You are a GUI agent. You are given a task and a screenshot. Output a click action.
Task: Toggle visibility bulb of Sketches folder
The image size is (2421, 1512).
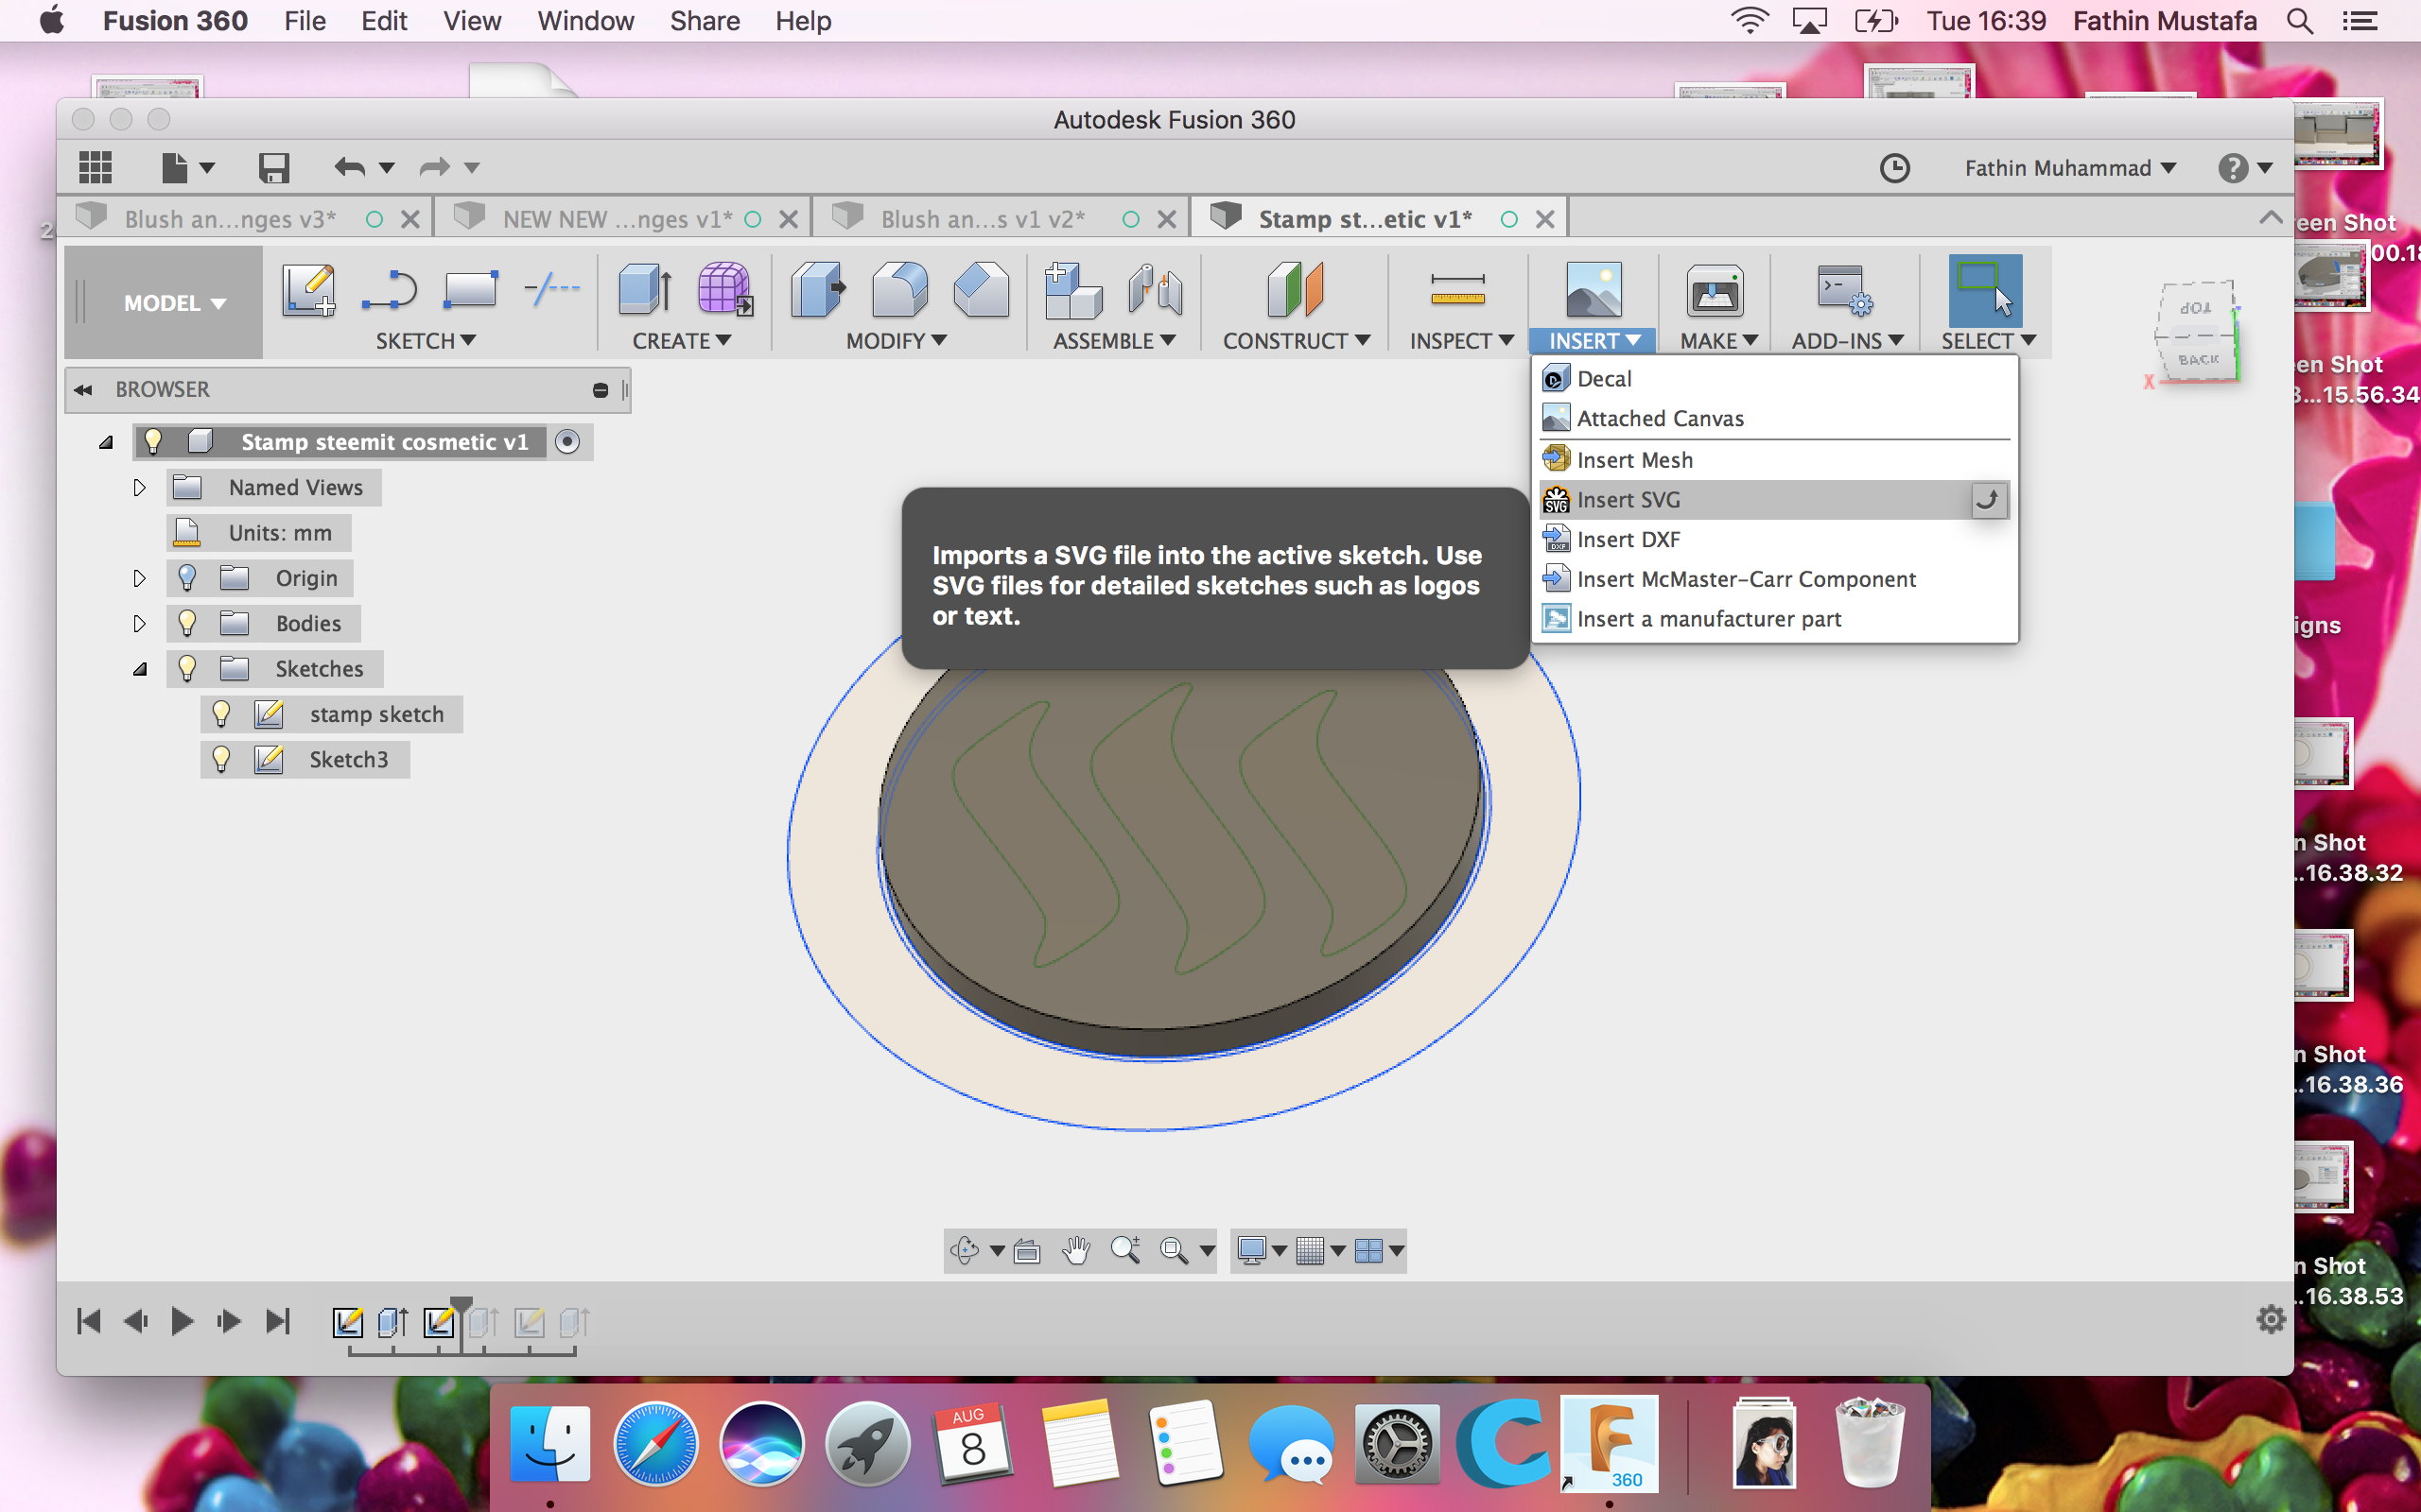[187, 668]
